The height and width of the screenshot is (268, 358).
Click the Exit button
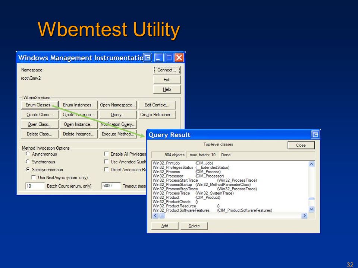click(x=167, y=80)
